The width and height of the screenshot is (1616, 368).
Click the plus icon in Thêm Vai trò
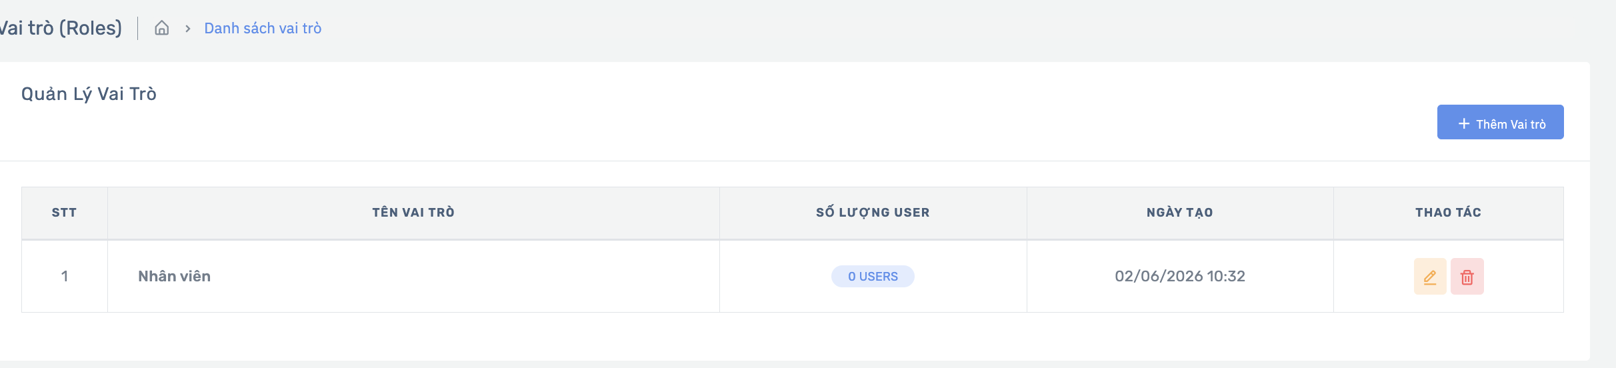(x=1464, y=123)
